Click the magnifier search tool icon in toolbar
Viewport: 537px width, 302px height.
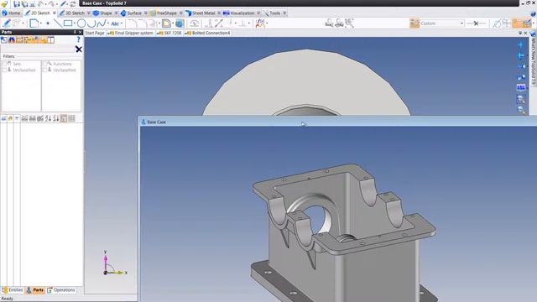click(349, 23)
